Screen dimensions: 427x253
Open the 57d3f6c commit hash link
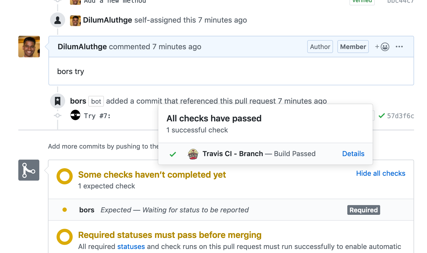click(400, 116)
